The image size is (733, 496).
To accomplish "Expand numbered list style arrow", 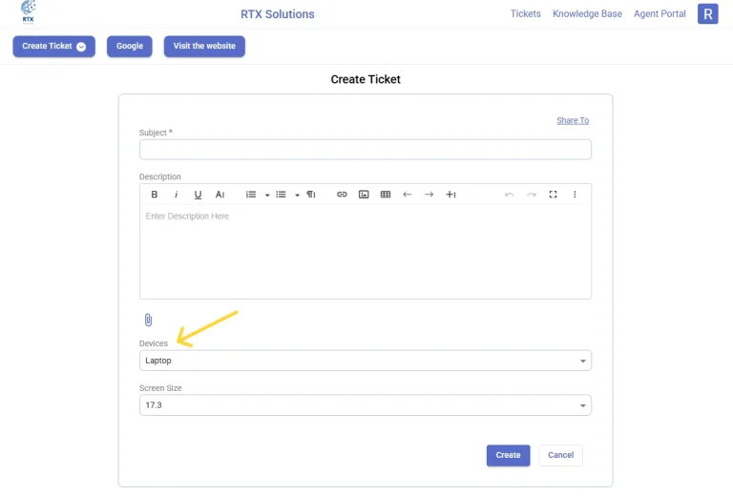I will click(267, 195).
